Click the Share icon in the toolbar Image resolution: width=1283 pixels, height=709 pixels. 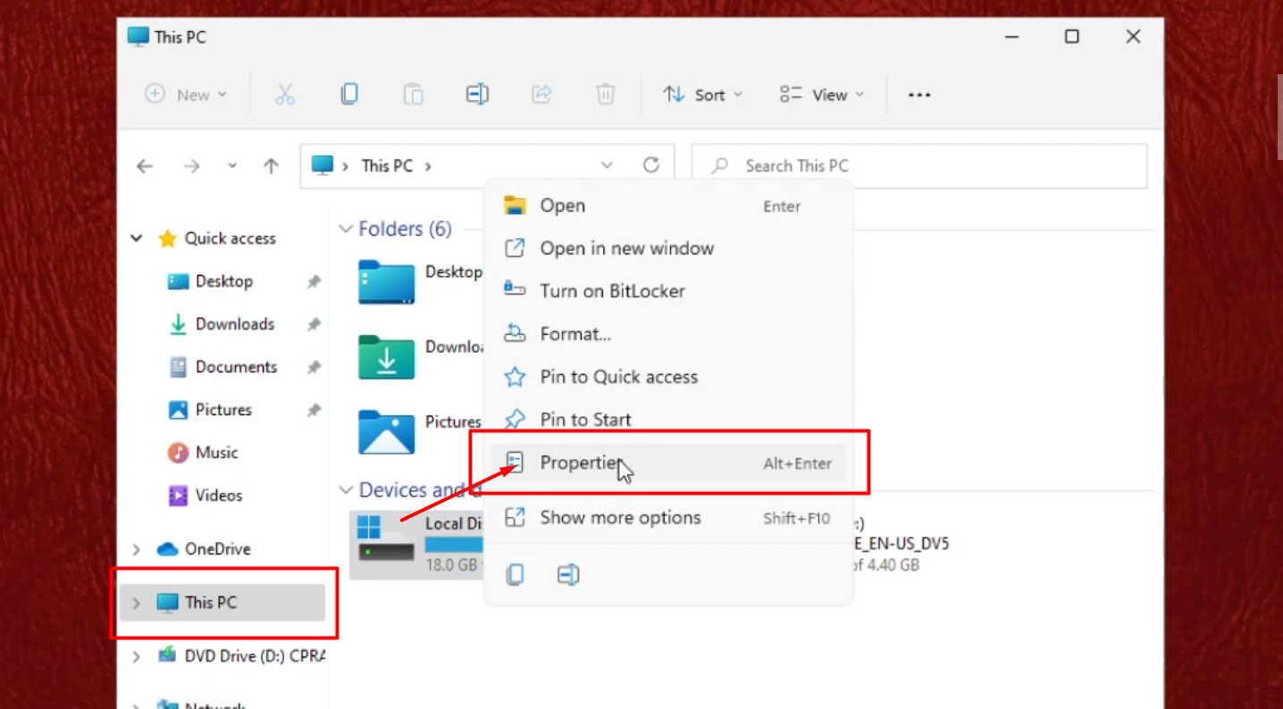[541, 94]
